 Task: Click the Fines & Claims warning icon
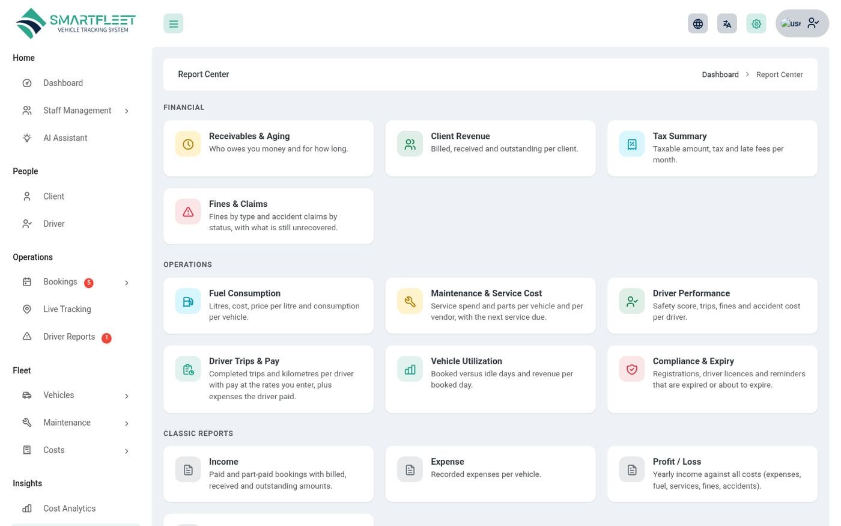tap(188, 212)
